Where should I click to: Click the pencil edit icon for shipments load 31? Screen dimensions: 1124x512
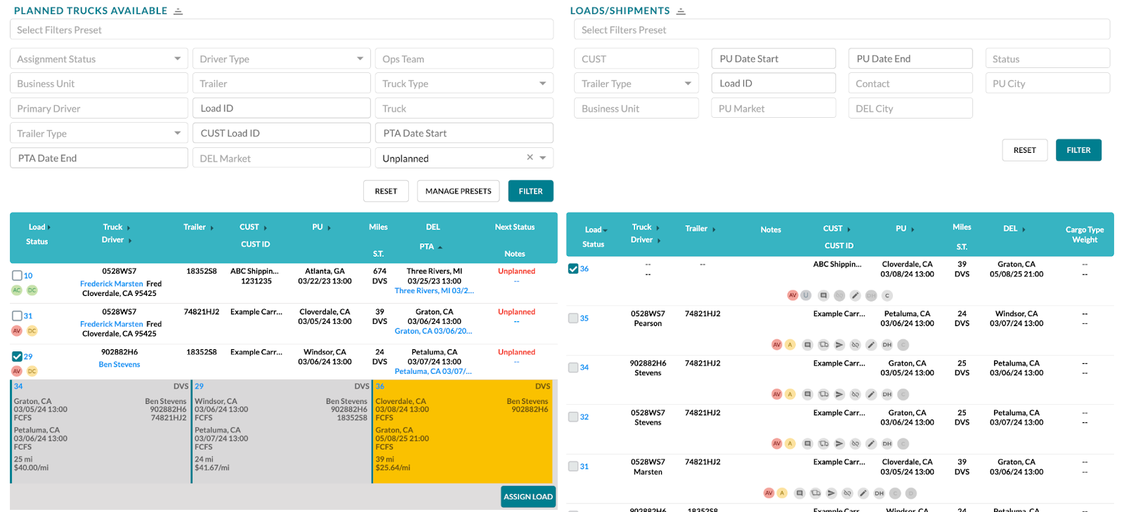tap(863, 493)
